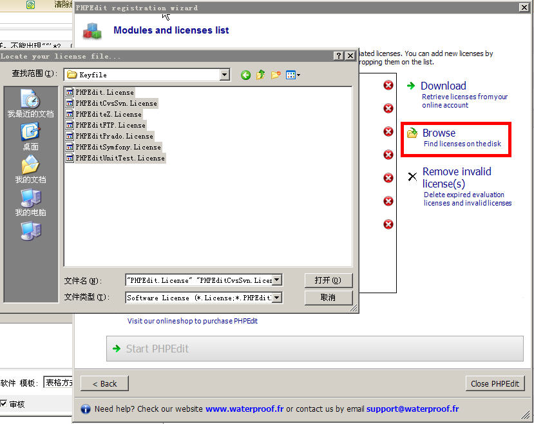Image resolution: width=534 pixels, height=424 pixels.
Task: Visit online shop to purchase PHPEdit link
Action: tap(193, 321)
